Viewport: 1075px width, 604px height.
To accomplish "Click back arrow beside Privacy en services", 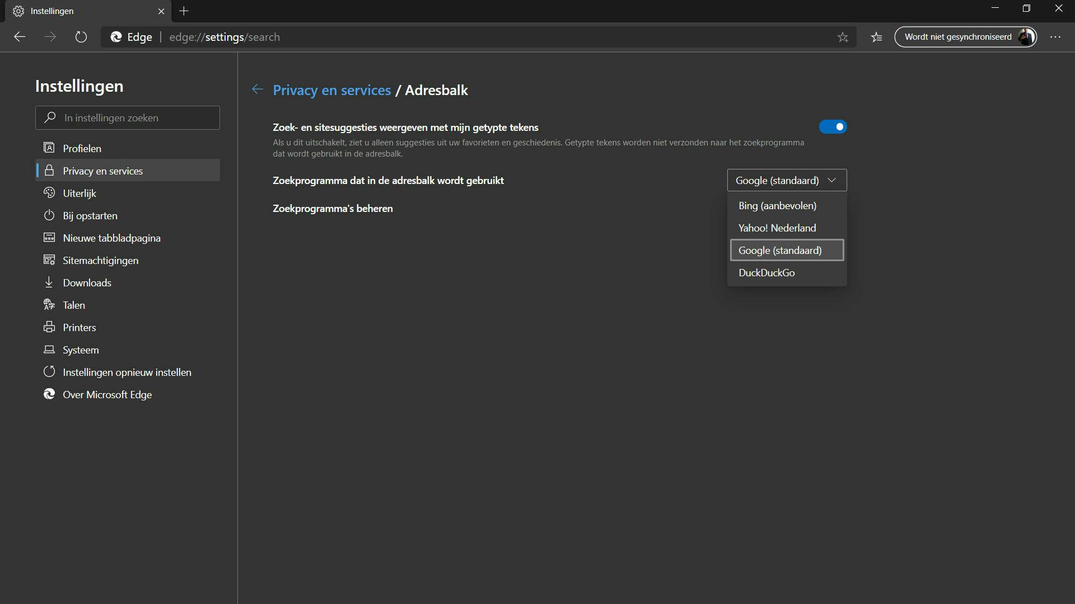I will point(257,89).
